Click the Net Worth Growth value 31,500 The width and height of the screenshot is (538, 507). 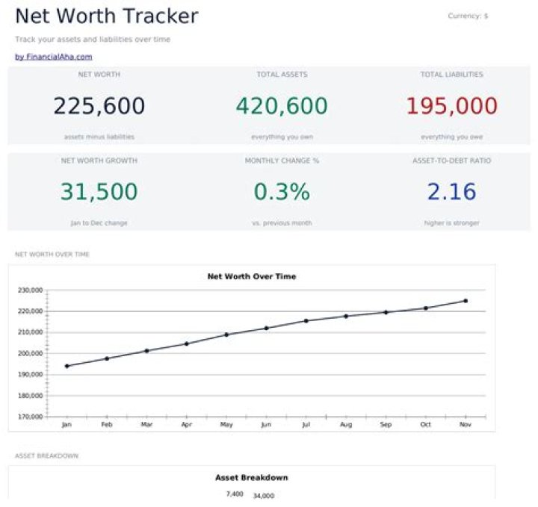coord(99,191)
